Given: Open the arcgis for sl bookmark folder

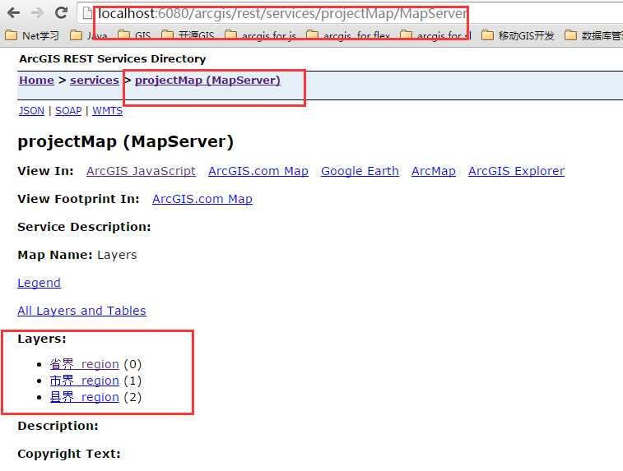Looking at the screenshot, I should point(435,35).
